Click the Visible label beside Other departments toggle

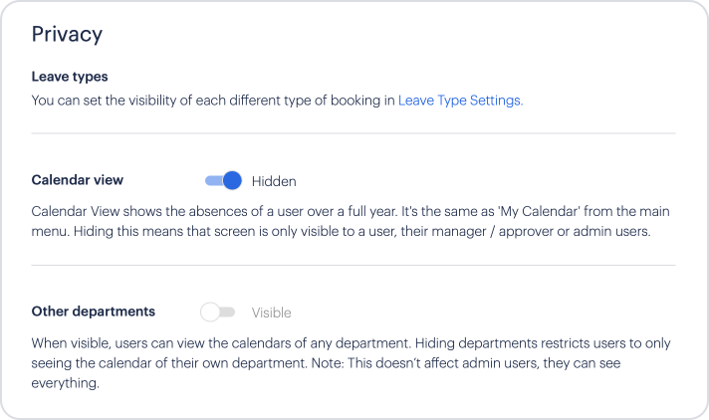pos(271,313)
